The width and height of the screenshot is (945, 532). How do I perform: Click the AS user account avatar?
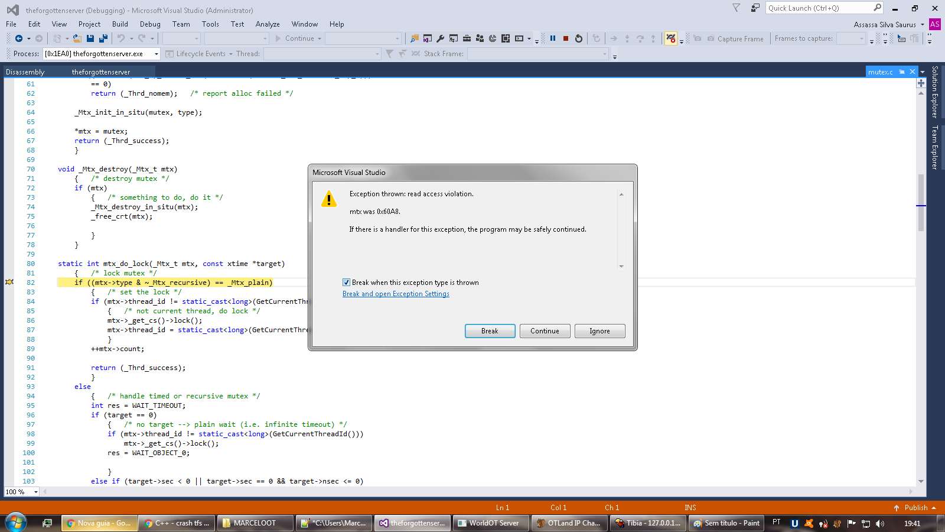(x=934, y=24)
